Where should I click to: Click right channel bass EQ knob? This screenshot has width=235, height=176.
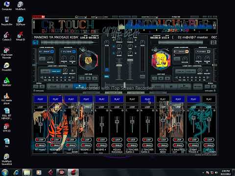(x=130, y=53)
